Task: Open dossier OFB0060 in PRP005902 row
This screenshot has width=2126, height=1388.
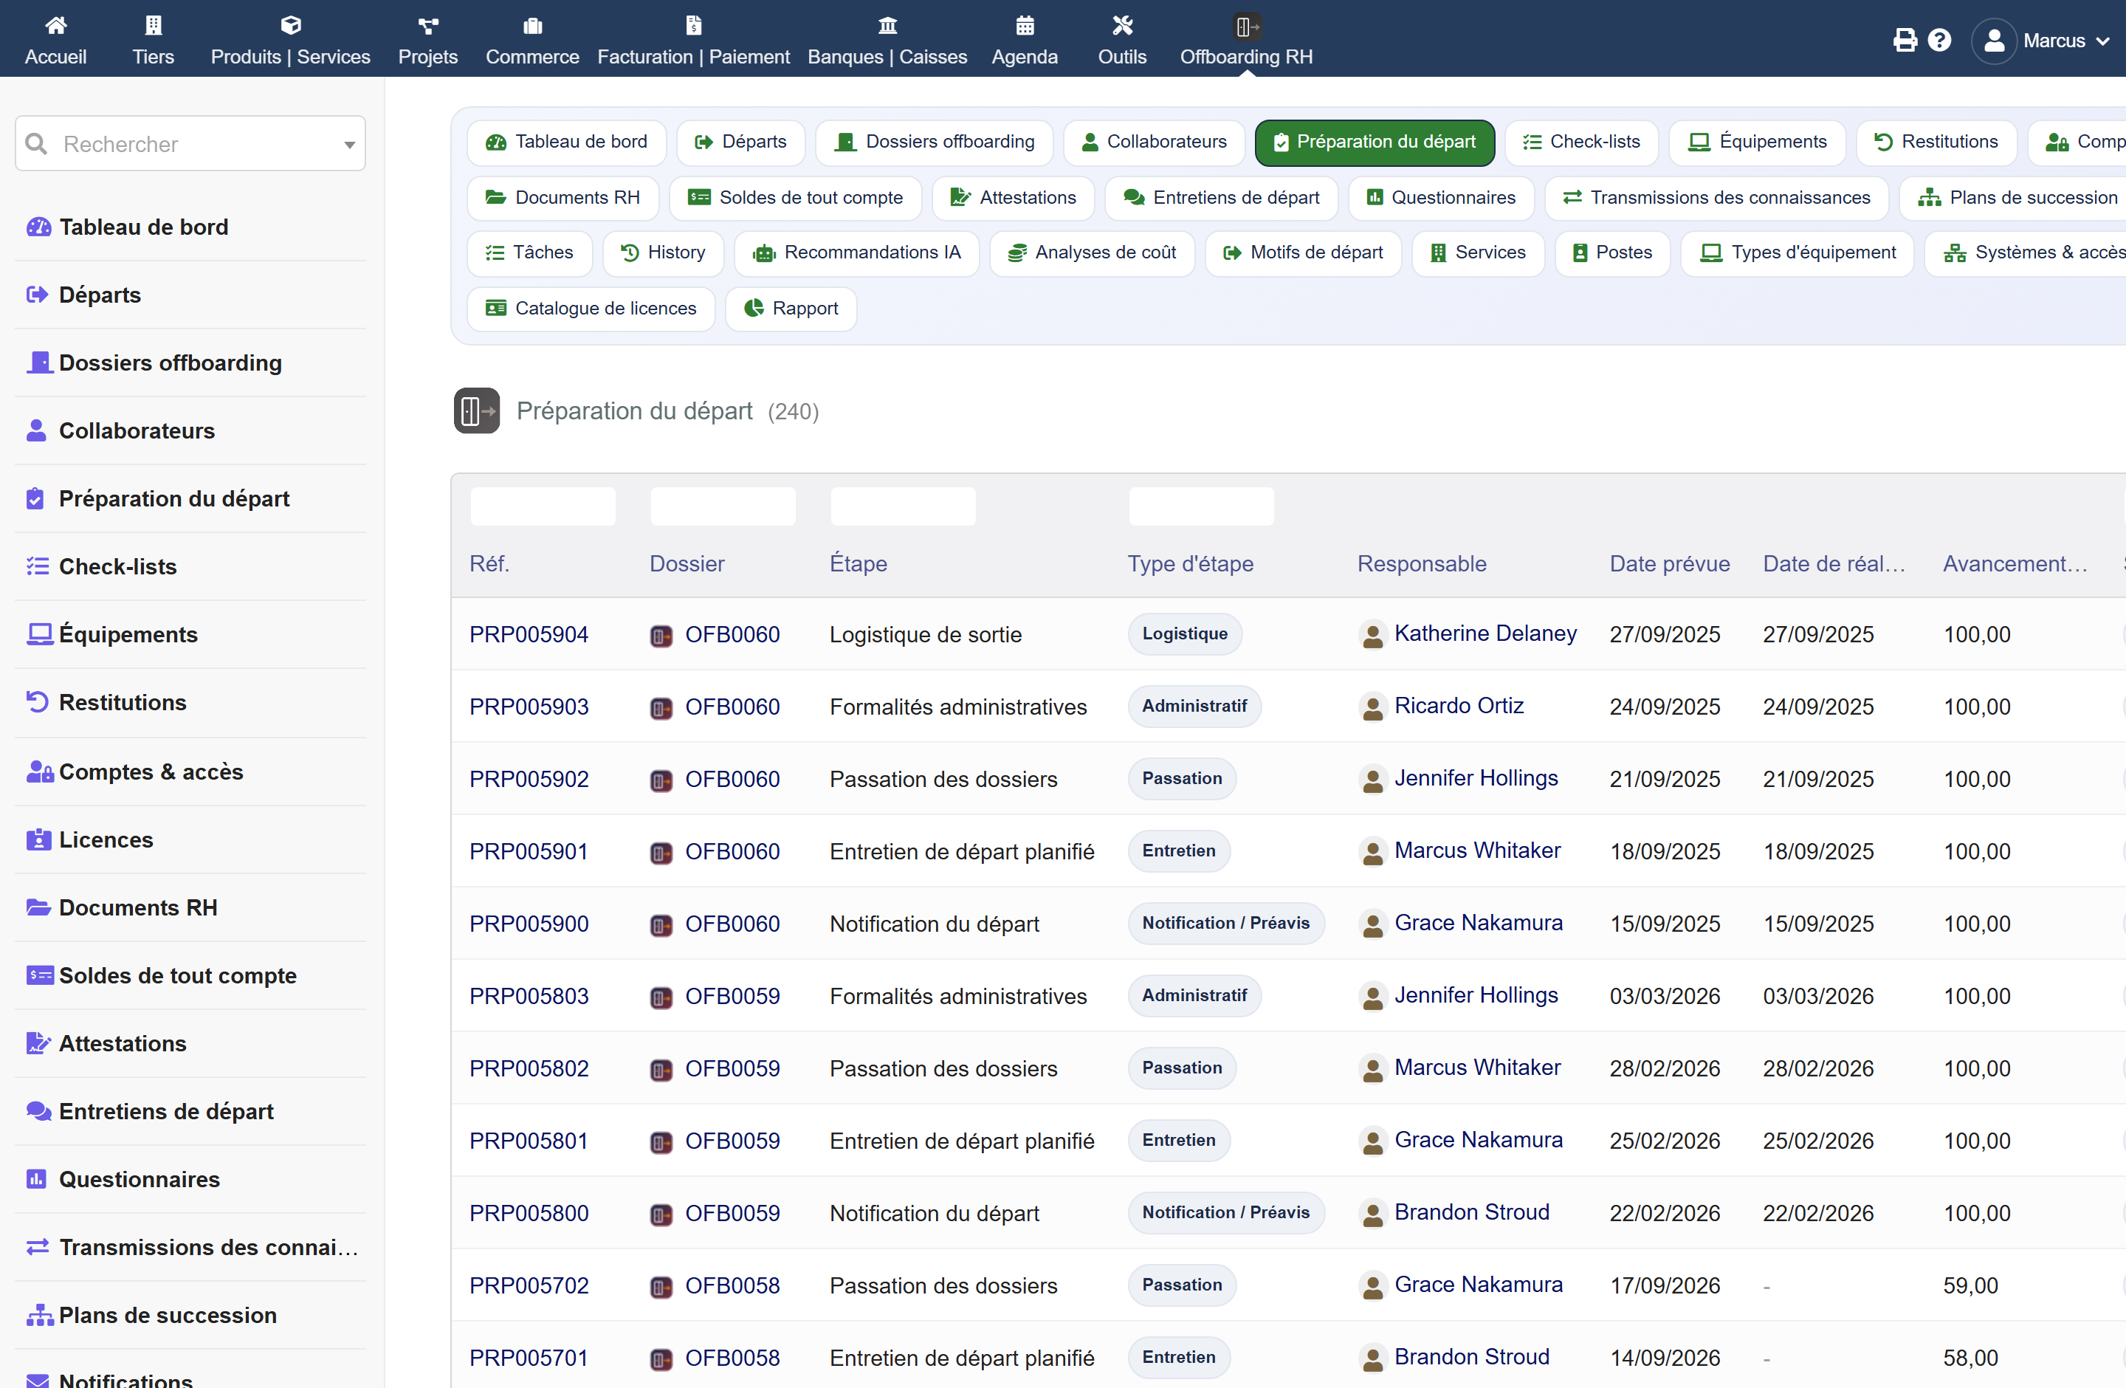Action: tap(732, 779)
